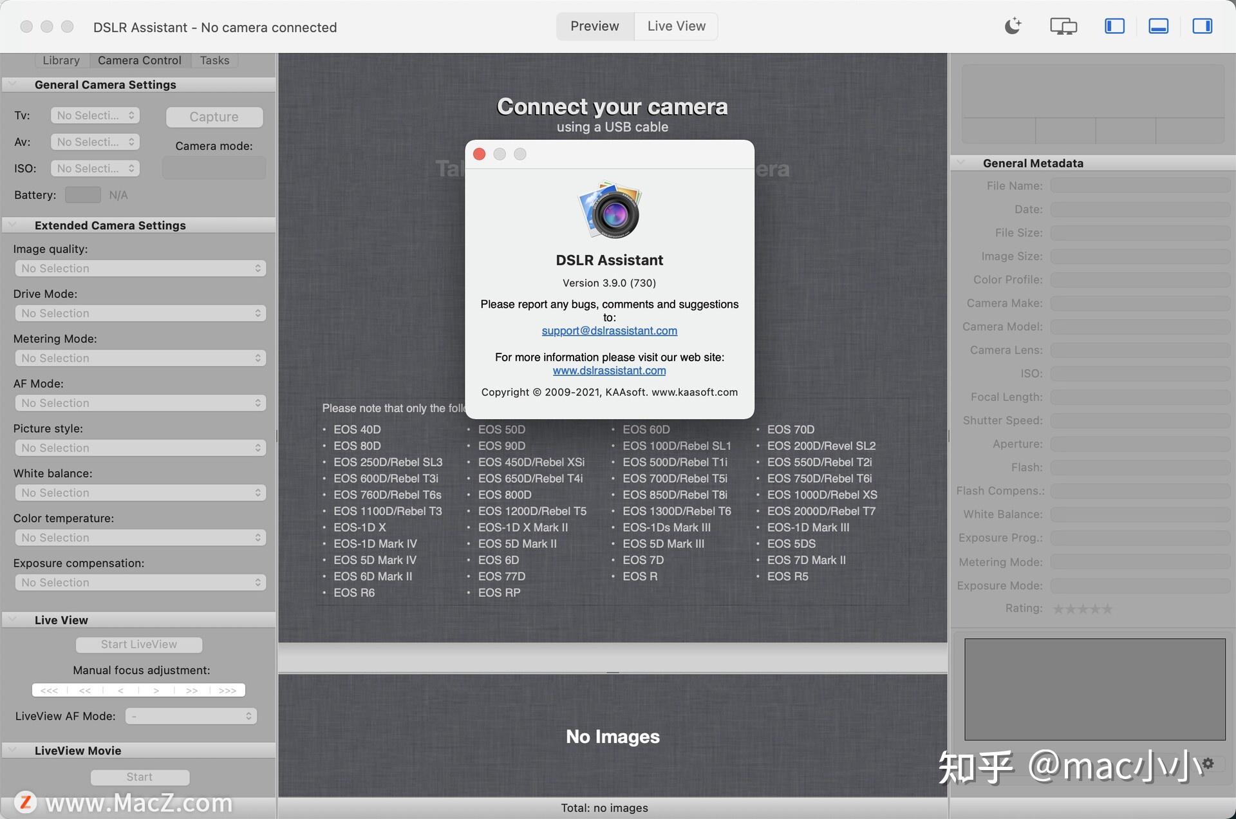This screenshot has height=819, width=1236.
Task: Click LiveView Movie Start button
Action: pyautogui.click(x=140, y=777)
